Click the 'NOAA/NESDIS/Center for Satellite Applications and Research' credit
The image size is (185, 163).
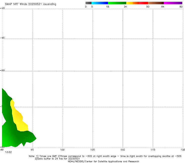click(103, 161)
